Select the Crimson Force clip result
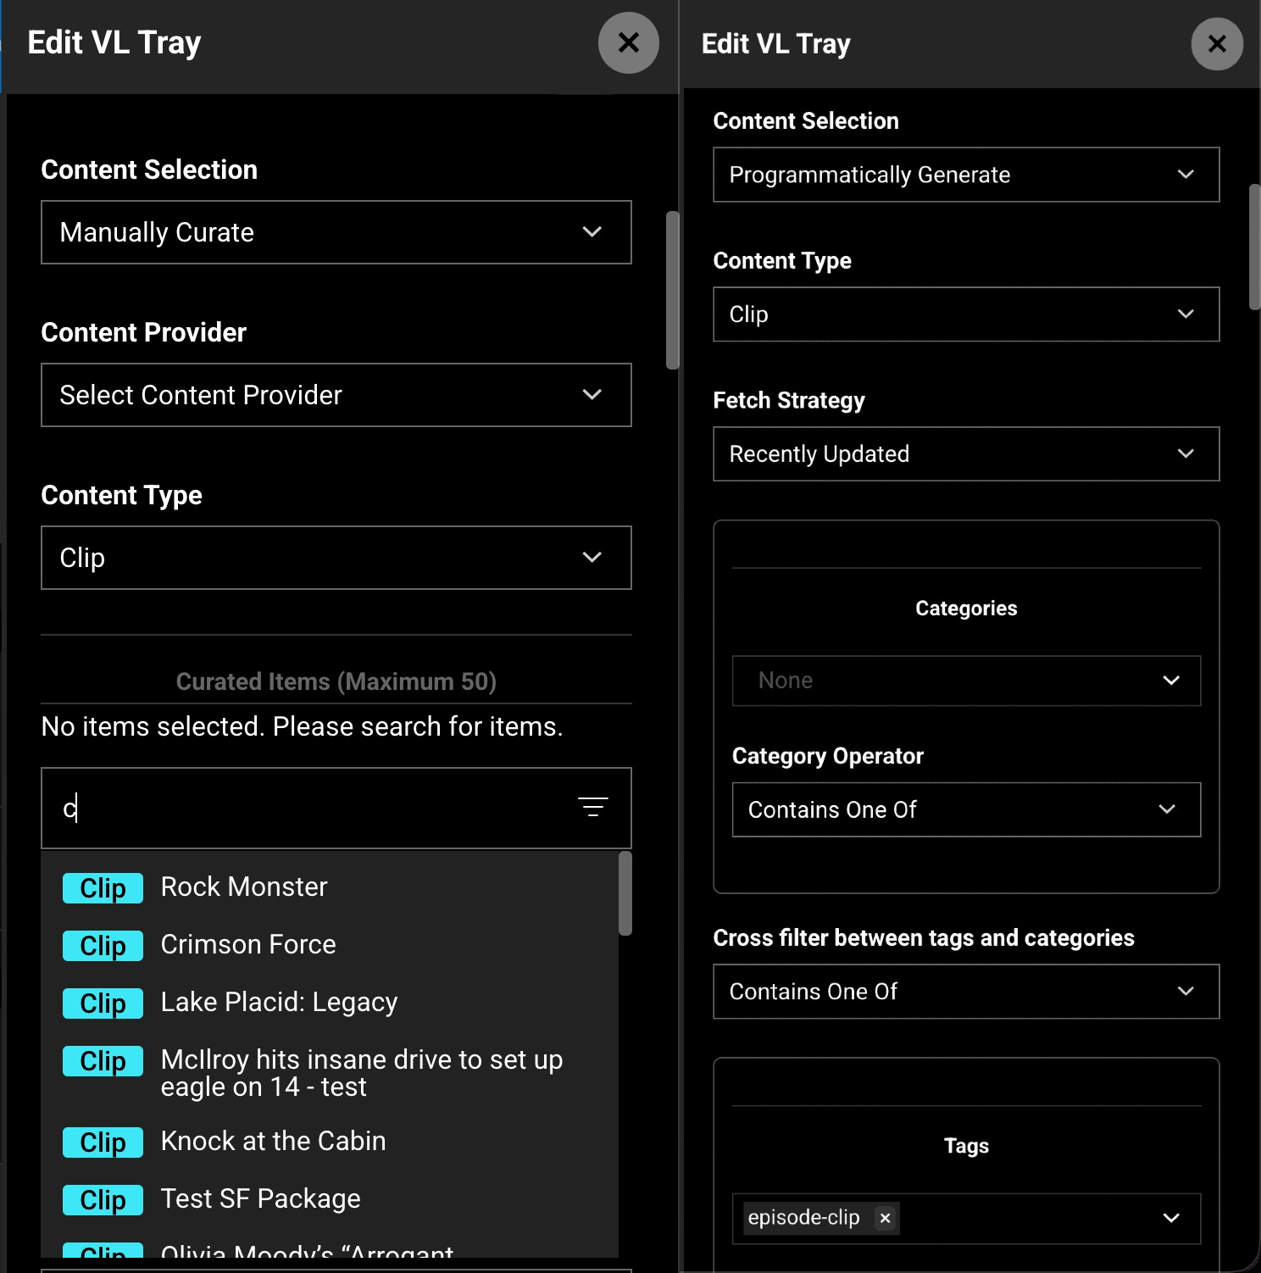This screenshot has width=1261, height=1273. pos(330,945)
